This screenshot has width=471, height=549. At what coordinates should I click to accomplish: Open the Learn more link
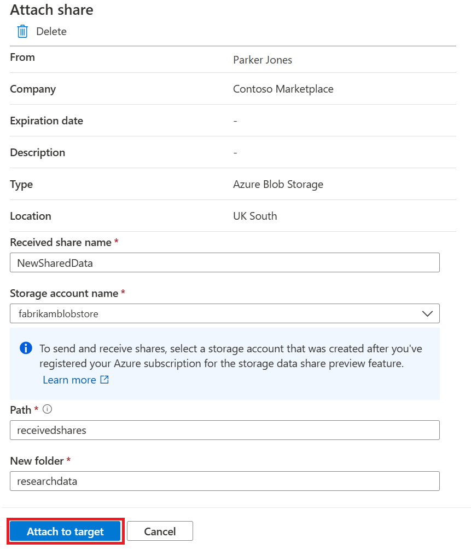click(x=69, y=380)
